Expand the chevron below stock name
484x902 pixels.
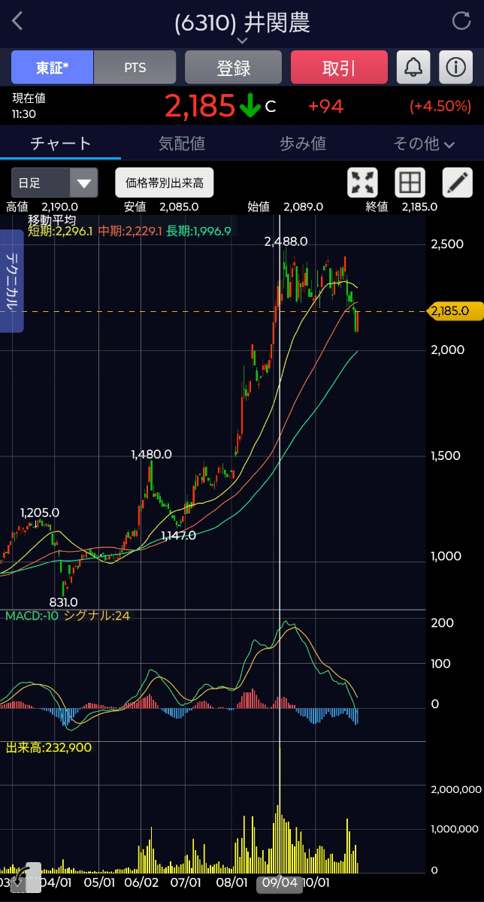click(242, 41)
